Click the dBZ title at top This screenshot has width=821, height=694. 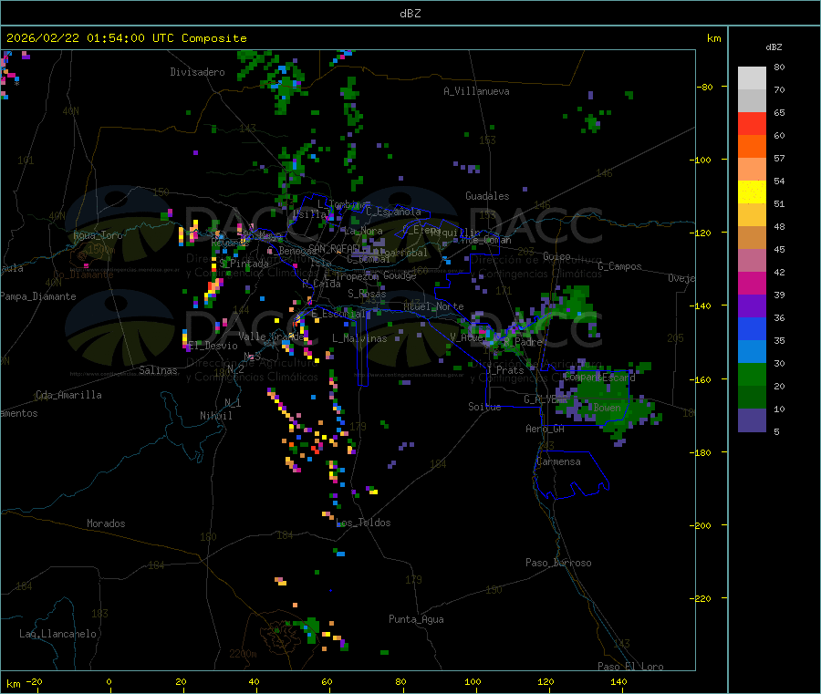click(410, 14)
